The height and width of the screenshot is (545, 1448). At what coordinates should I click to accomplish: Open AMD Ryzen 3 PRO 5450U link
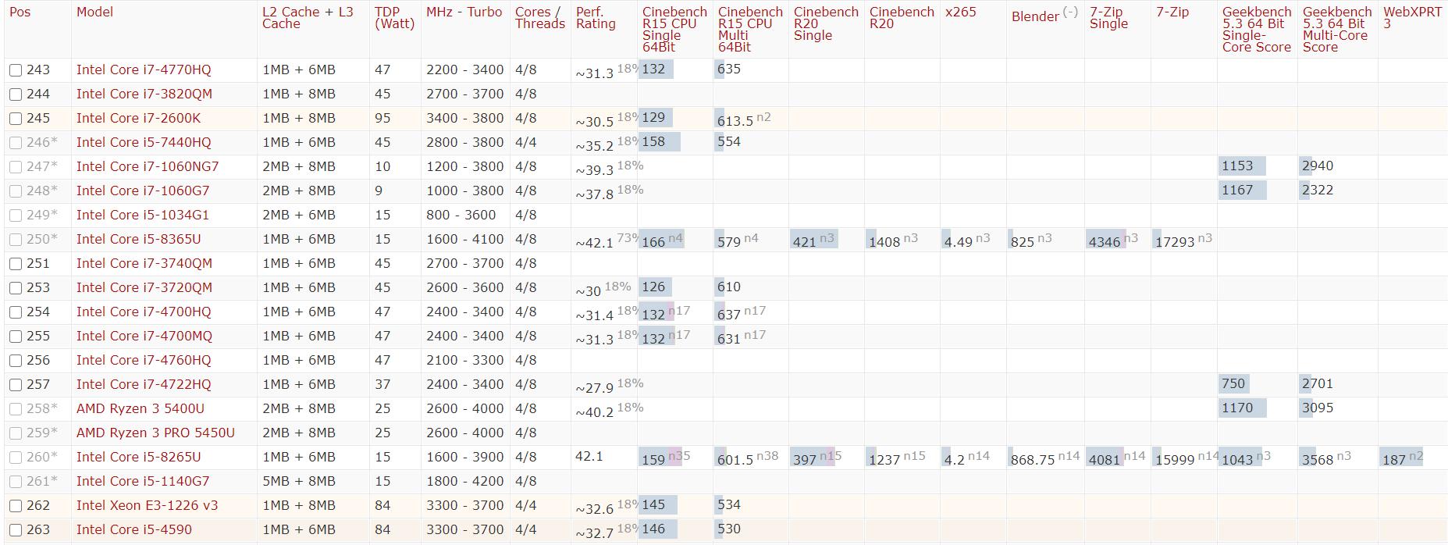(x=155, y=433)
